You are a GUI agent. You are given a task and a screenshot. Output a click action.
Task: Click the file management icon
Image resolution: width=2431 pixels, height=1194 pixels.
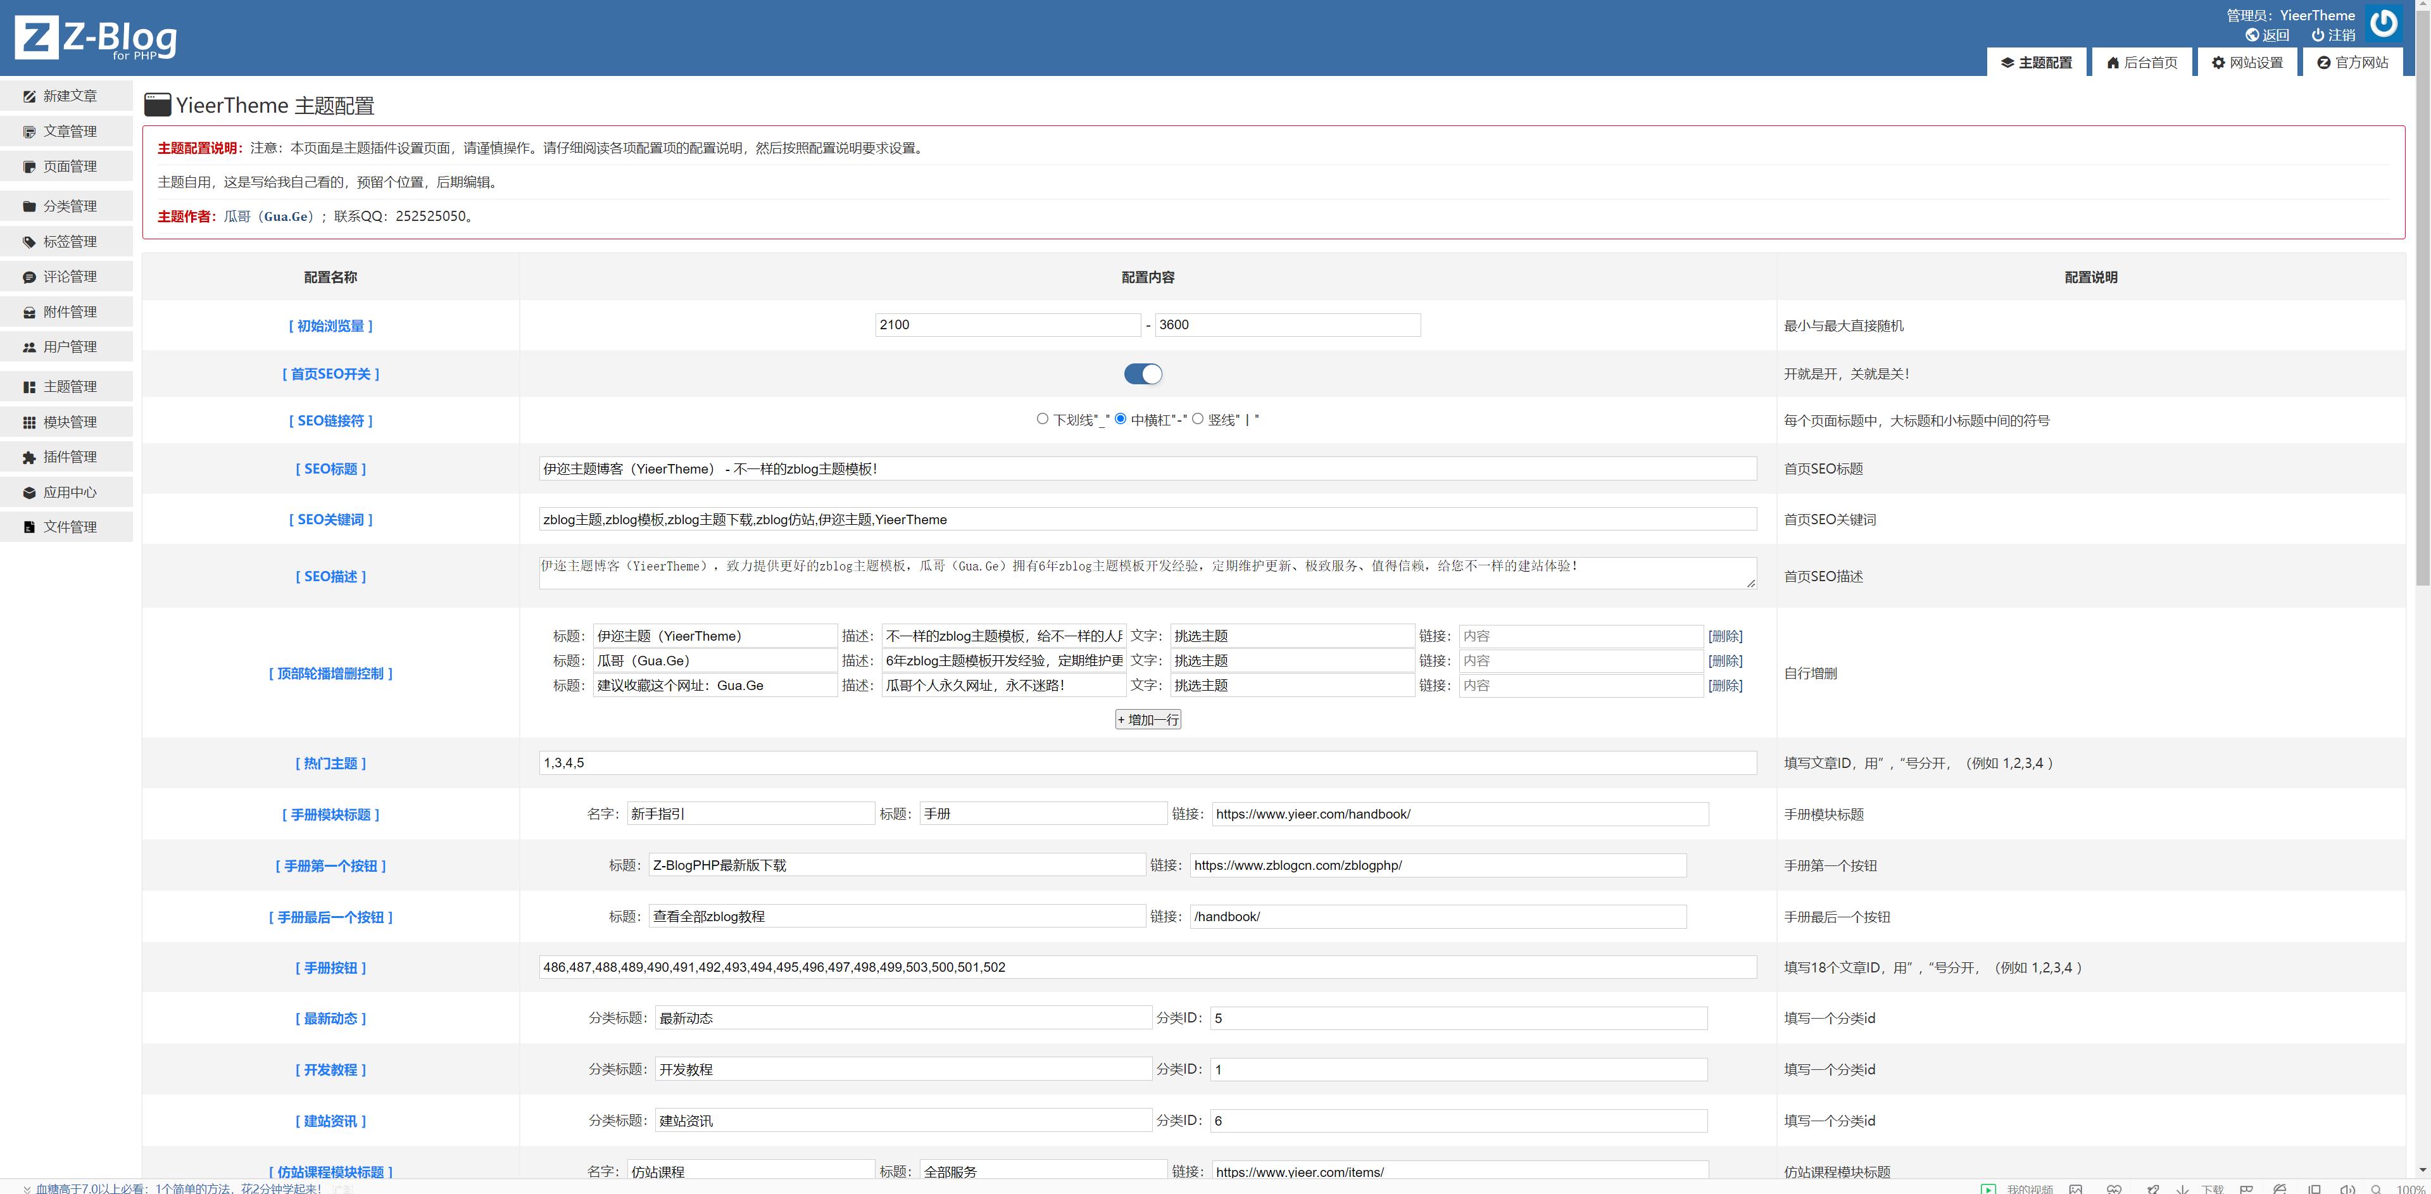pos(29,527)
